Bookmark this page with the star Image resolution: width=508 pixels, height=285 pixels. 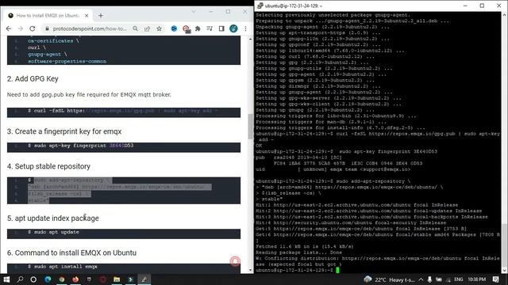pyautogui.click(x=159, y=28)
